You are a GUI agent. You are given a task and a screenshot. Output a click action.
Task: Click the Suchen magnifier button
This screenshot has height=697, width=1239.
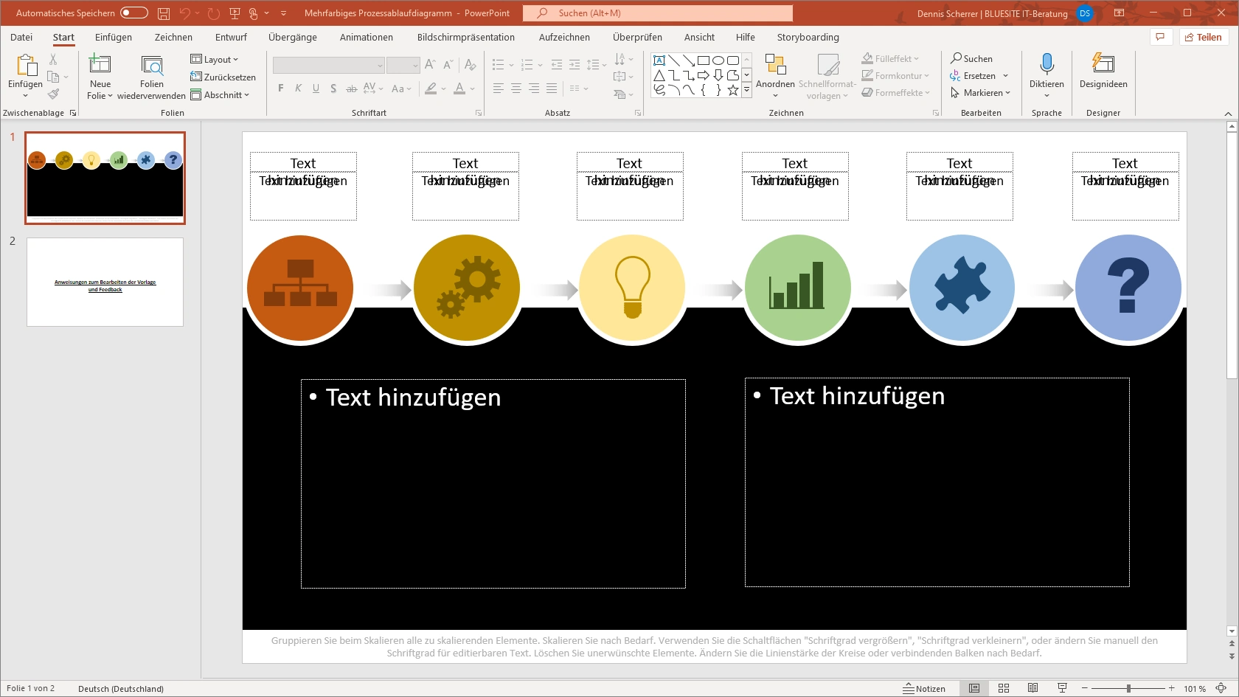coord(971,58)
